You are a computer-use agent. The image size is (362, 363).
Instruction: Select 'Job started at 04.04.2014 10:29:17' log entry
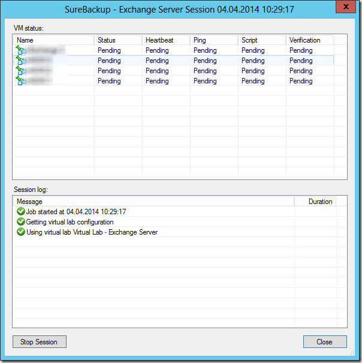[76, 212]
